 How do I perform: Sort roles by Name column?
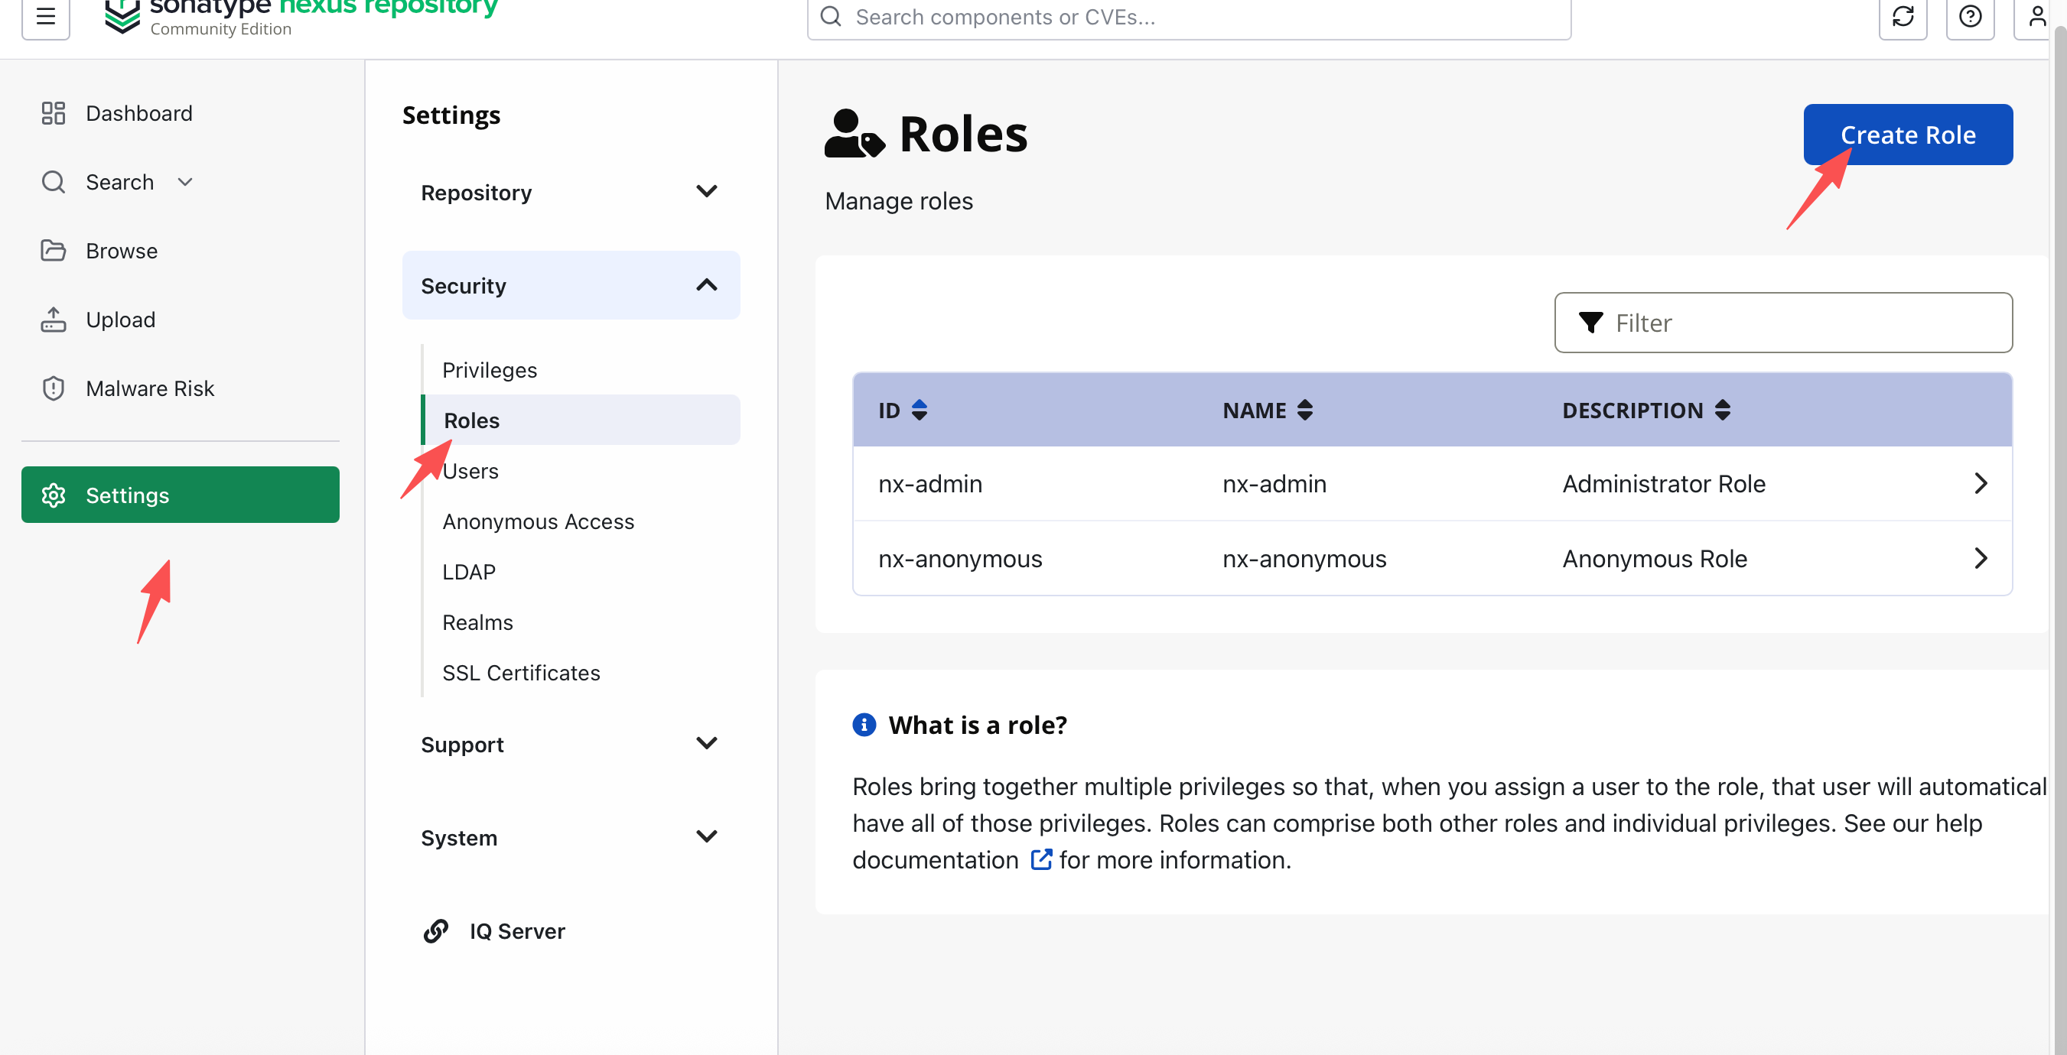(x=1305, y=410)
